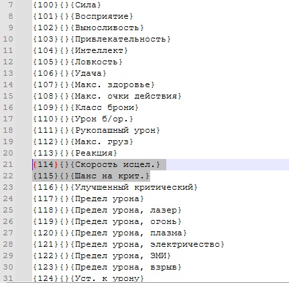Click the red brace before 114
This screenshot has height=283, width=289.
[35, 164]
